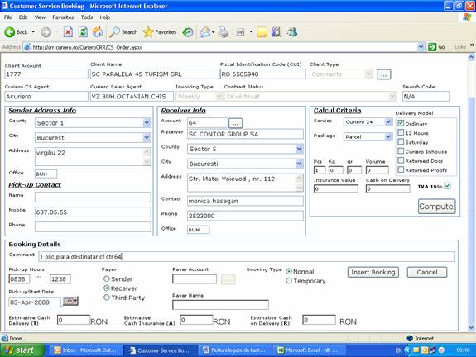This screenshot has width=476, height=357.
Task: Click the sender Address field scrollbar
Action: (147, 157)
